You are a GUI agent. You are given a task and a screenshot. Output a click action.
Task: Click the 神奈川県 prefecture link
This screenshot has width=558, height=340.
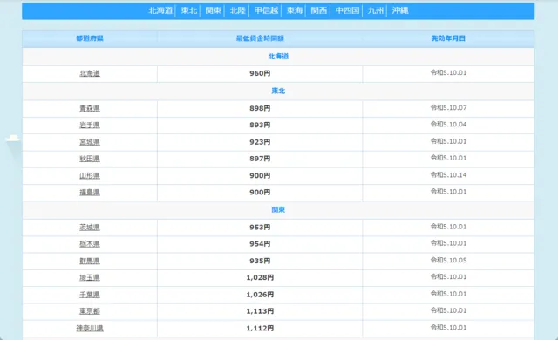pos(90,329)
